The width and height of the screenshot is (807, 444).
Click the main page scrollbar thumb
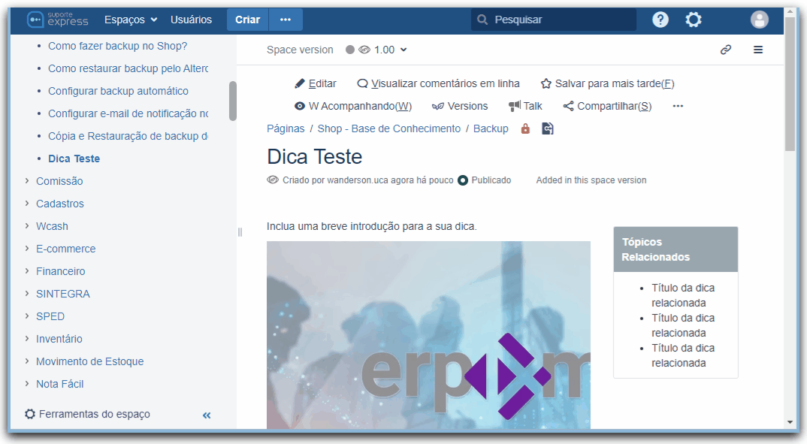coord(790,85)
